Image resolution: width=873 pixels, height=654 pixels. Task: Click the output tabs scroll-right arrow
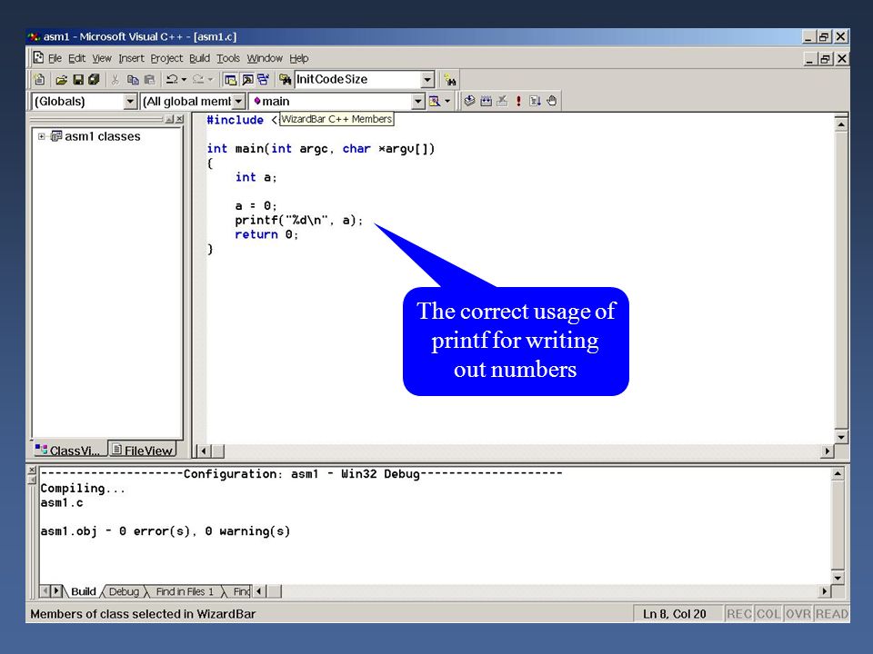pos(56,590)
